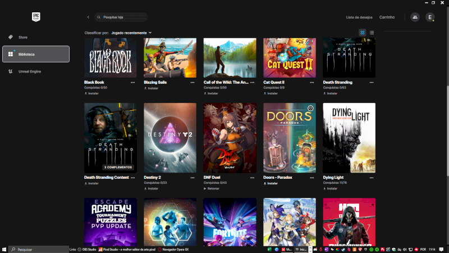Open options menu for Blazing Sails
Screen dimensions: 449x253
(193, 83)
